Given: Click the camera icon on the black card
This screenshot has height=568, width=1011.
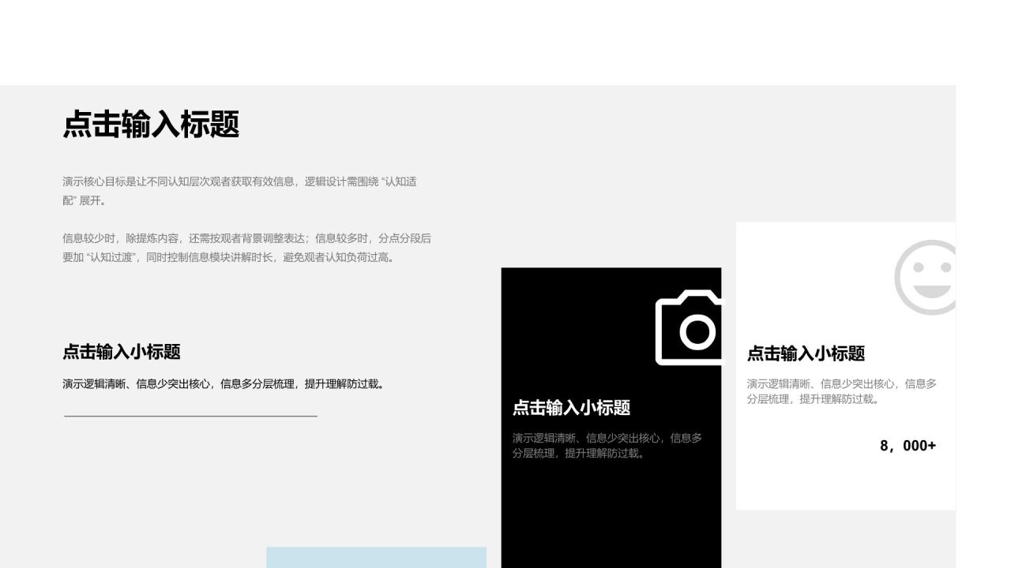Looking at the screenshot, I should [689, 327].
